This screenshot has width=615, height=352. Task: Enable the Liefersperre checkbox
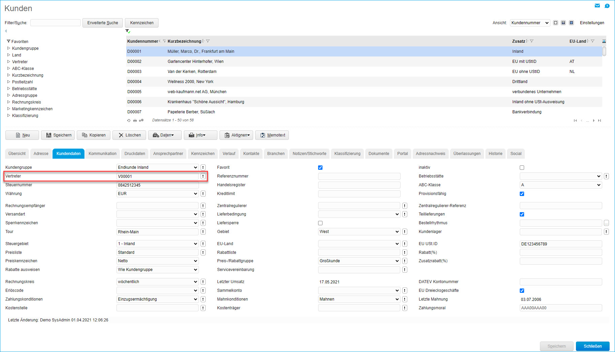point(320,223)
